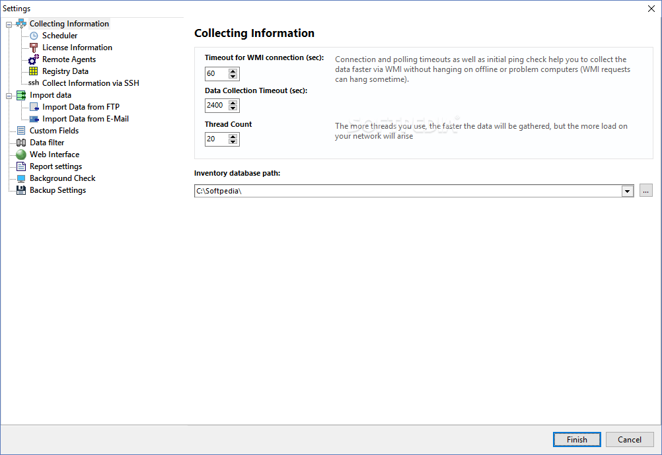The width and height of the screenshot is (662, 455).
Task: Go to Registry Data settings
Action: pyautogui.click(x=65, y=71)
